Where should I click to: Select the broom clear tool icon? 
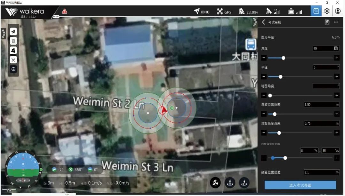[x=13, y=50]
